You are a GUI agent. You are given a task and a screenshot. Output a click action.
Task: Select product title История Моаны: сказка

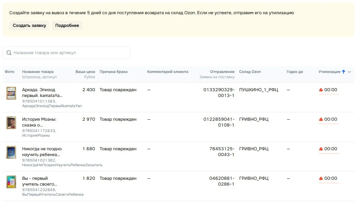39,122
